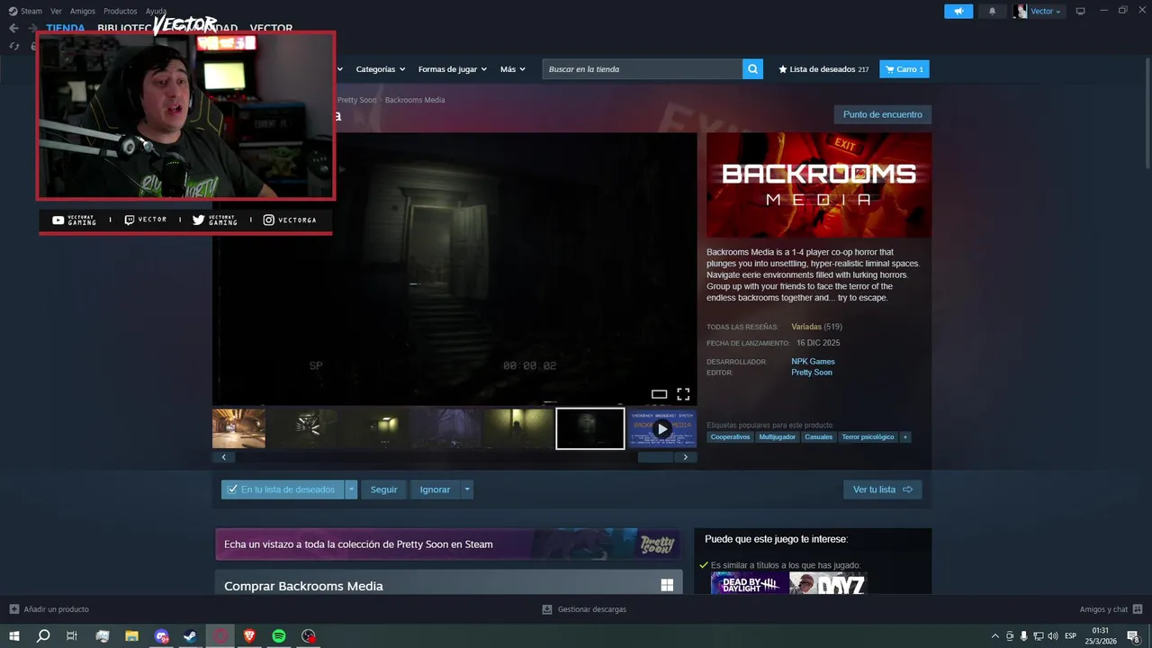
Task: Open Gestionar descargas
Action: point(583,609)
